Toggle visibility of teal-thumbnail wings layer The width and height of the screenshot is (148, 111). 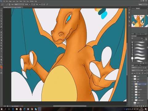pos(132,97)
